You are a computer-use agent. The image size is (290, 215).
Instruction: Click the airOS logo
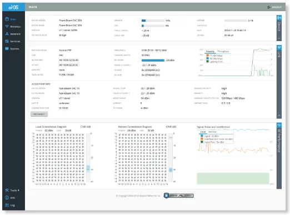pos(13,7)
